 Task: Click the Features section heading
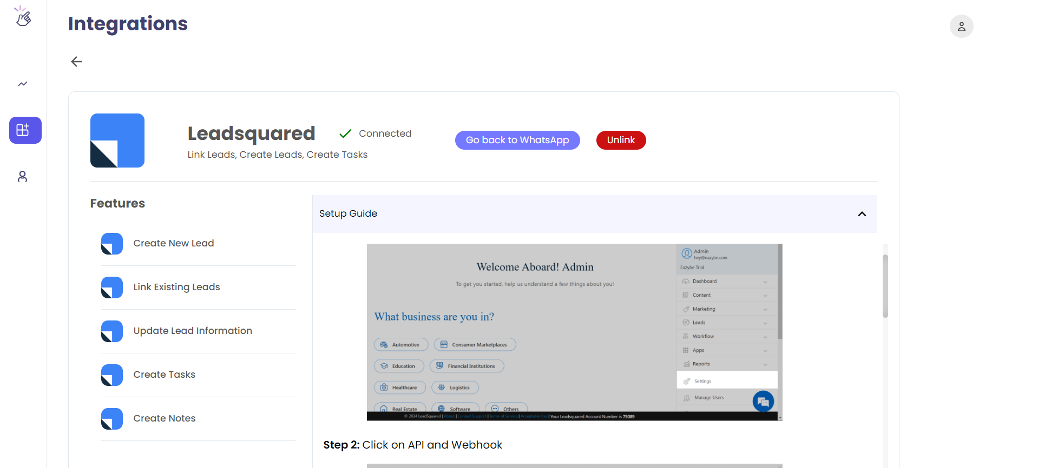(117, 203)
